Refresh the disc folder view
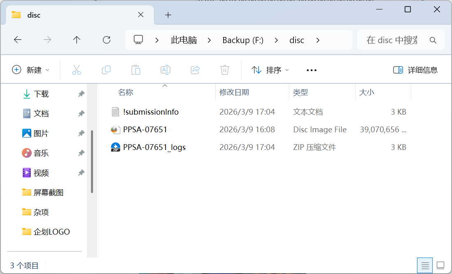The height and width of the screenshot is (274, 452). coord(107,40)
